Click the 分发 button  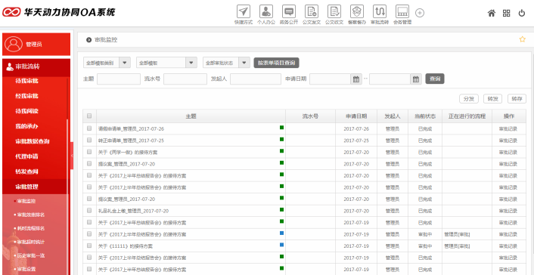pyautogui.click(x=469, y=99)
